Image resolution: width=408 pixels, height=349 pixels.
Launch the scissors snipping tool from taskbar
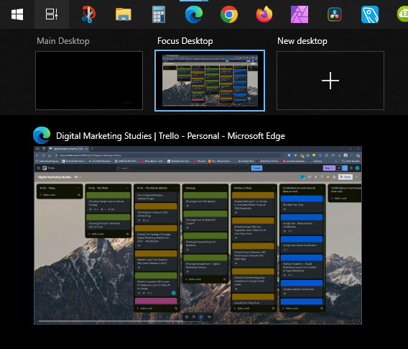pyautogui.click(x=88, y=14)
